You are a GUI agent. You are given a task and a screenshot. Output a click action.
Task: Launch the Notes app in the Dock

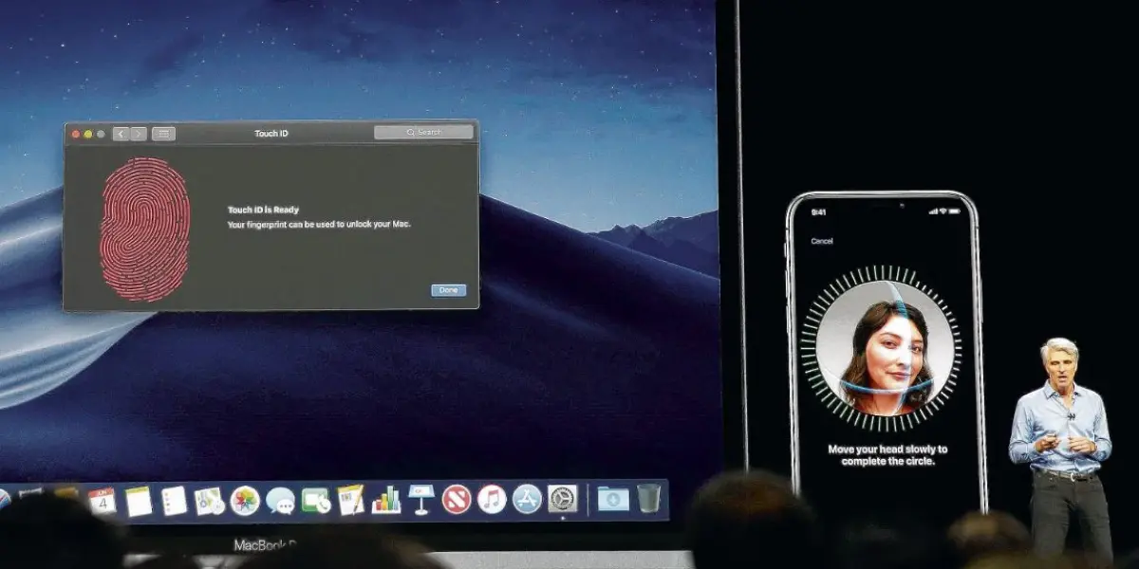point(139,501)
